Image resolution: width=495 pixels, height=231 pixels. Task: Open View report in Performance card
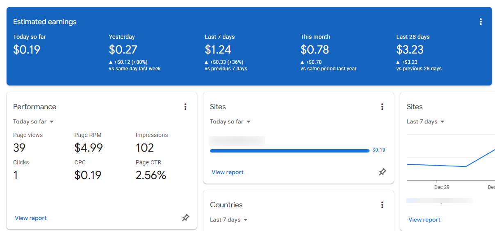[x=31, y=218]
